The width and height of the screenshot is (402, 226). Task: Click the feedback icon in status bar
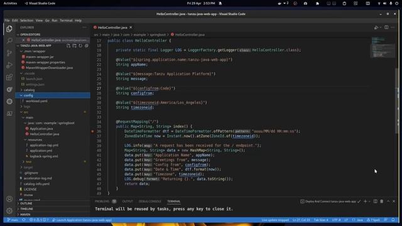pyautogui.click(x=386, y=220)
